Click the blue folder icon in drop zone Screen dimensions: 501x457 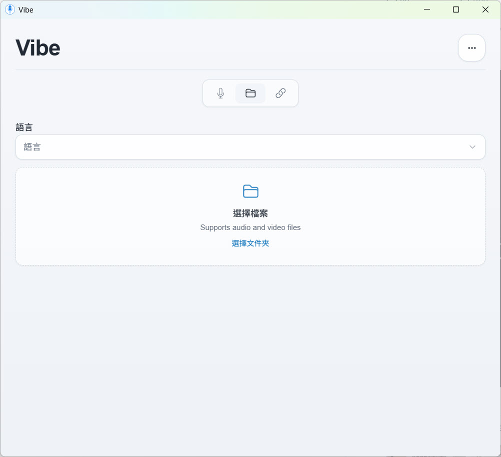click(x=250, y=191)
